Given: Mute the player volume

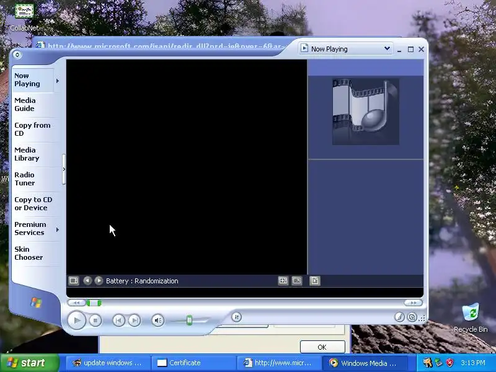Looking at the screenshot, I should tap(157, 321).
